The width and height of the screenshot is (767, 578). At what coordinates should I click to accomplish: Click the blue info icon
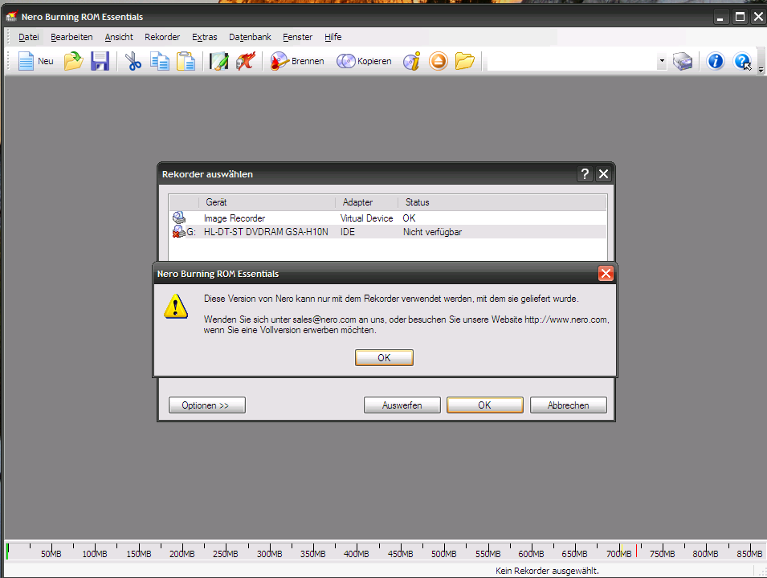[715, 61]
